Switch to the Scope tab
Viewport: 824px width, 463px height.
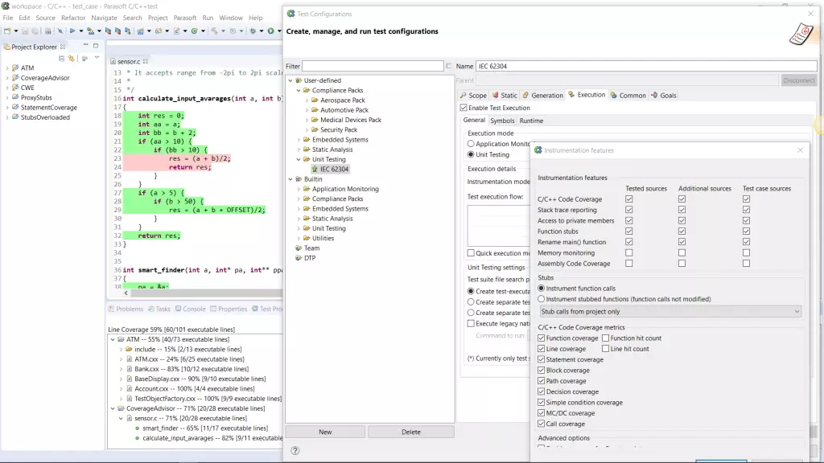(x=473, y=95)
